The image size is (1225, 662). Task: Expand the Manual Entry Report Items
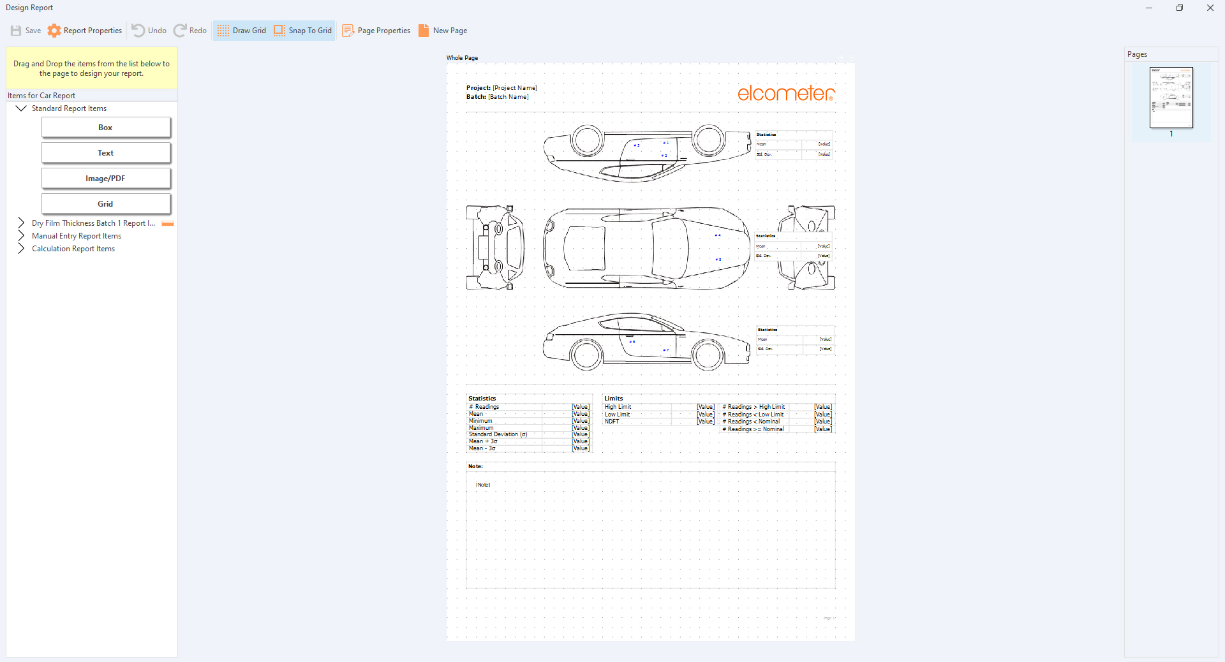point(21,236)
